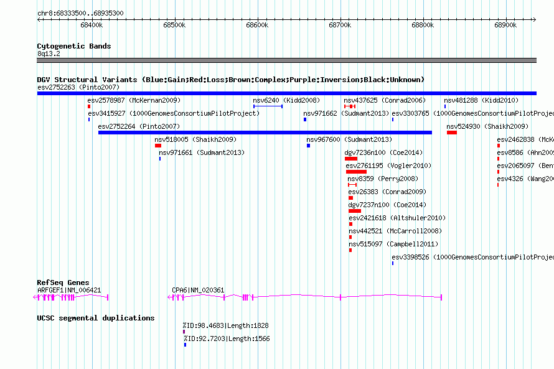This screenshot has width=554, height=369.
Task: Click the Cytogenetic Bands track title
Action: 74,46
